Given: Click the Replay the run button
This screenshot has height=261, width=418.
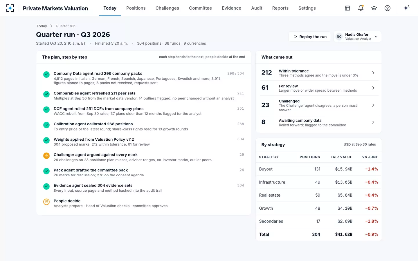Looking at the screenshot, I should point(310,37).
